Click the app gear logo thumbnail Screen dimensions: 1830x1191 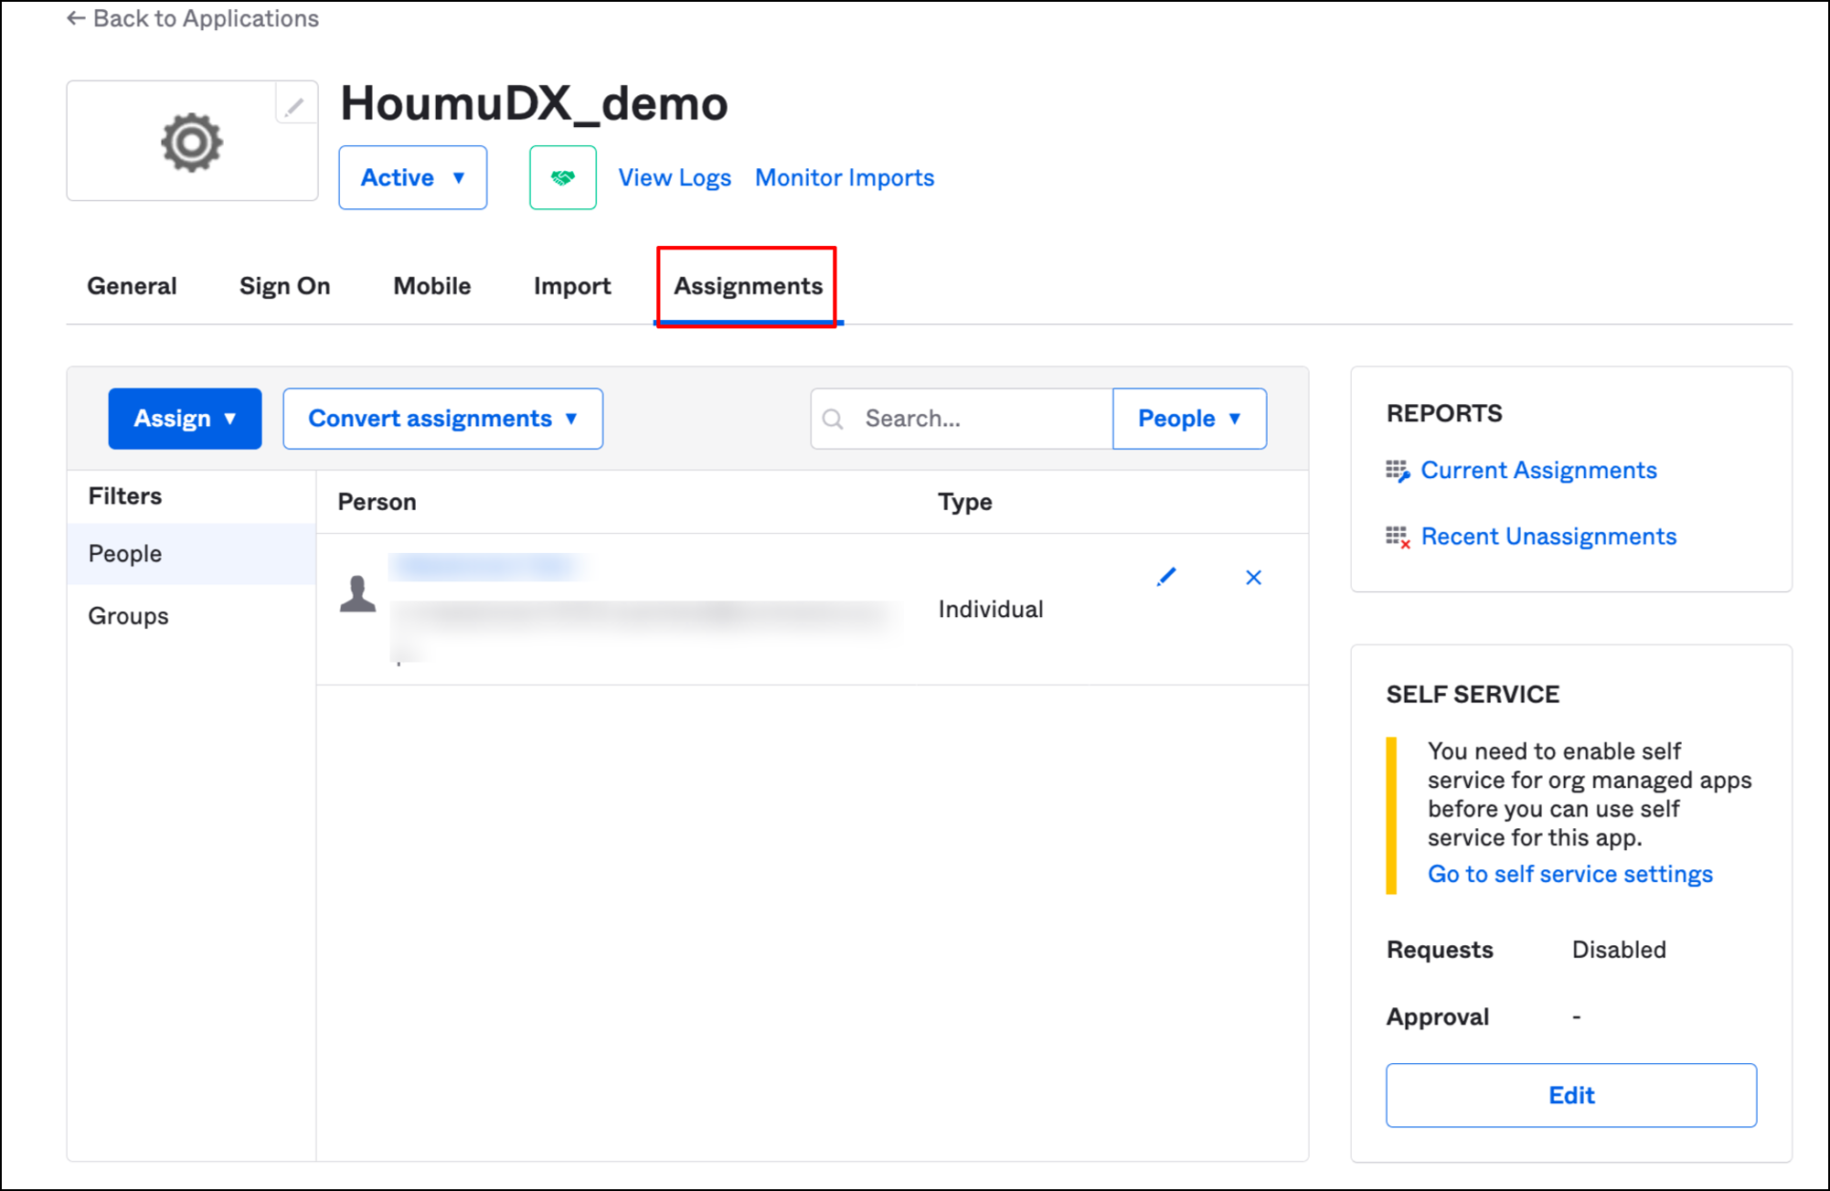tap(192, 143)
